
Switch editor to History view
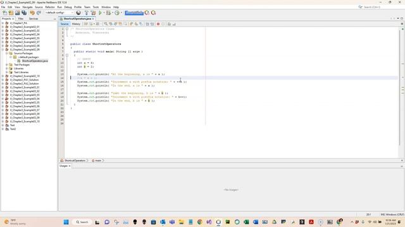coord(76,24)
